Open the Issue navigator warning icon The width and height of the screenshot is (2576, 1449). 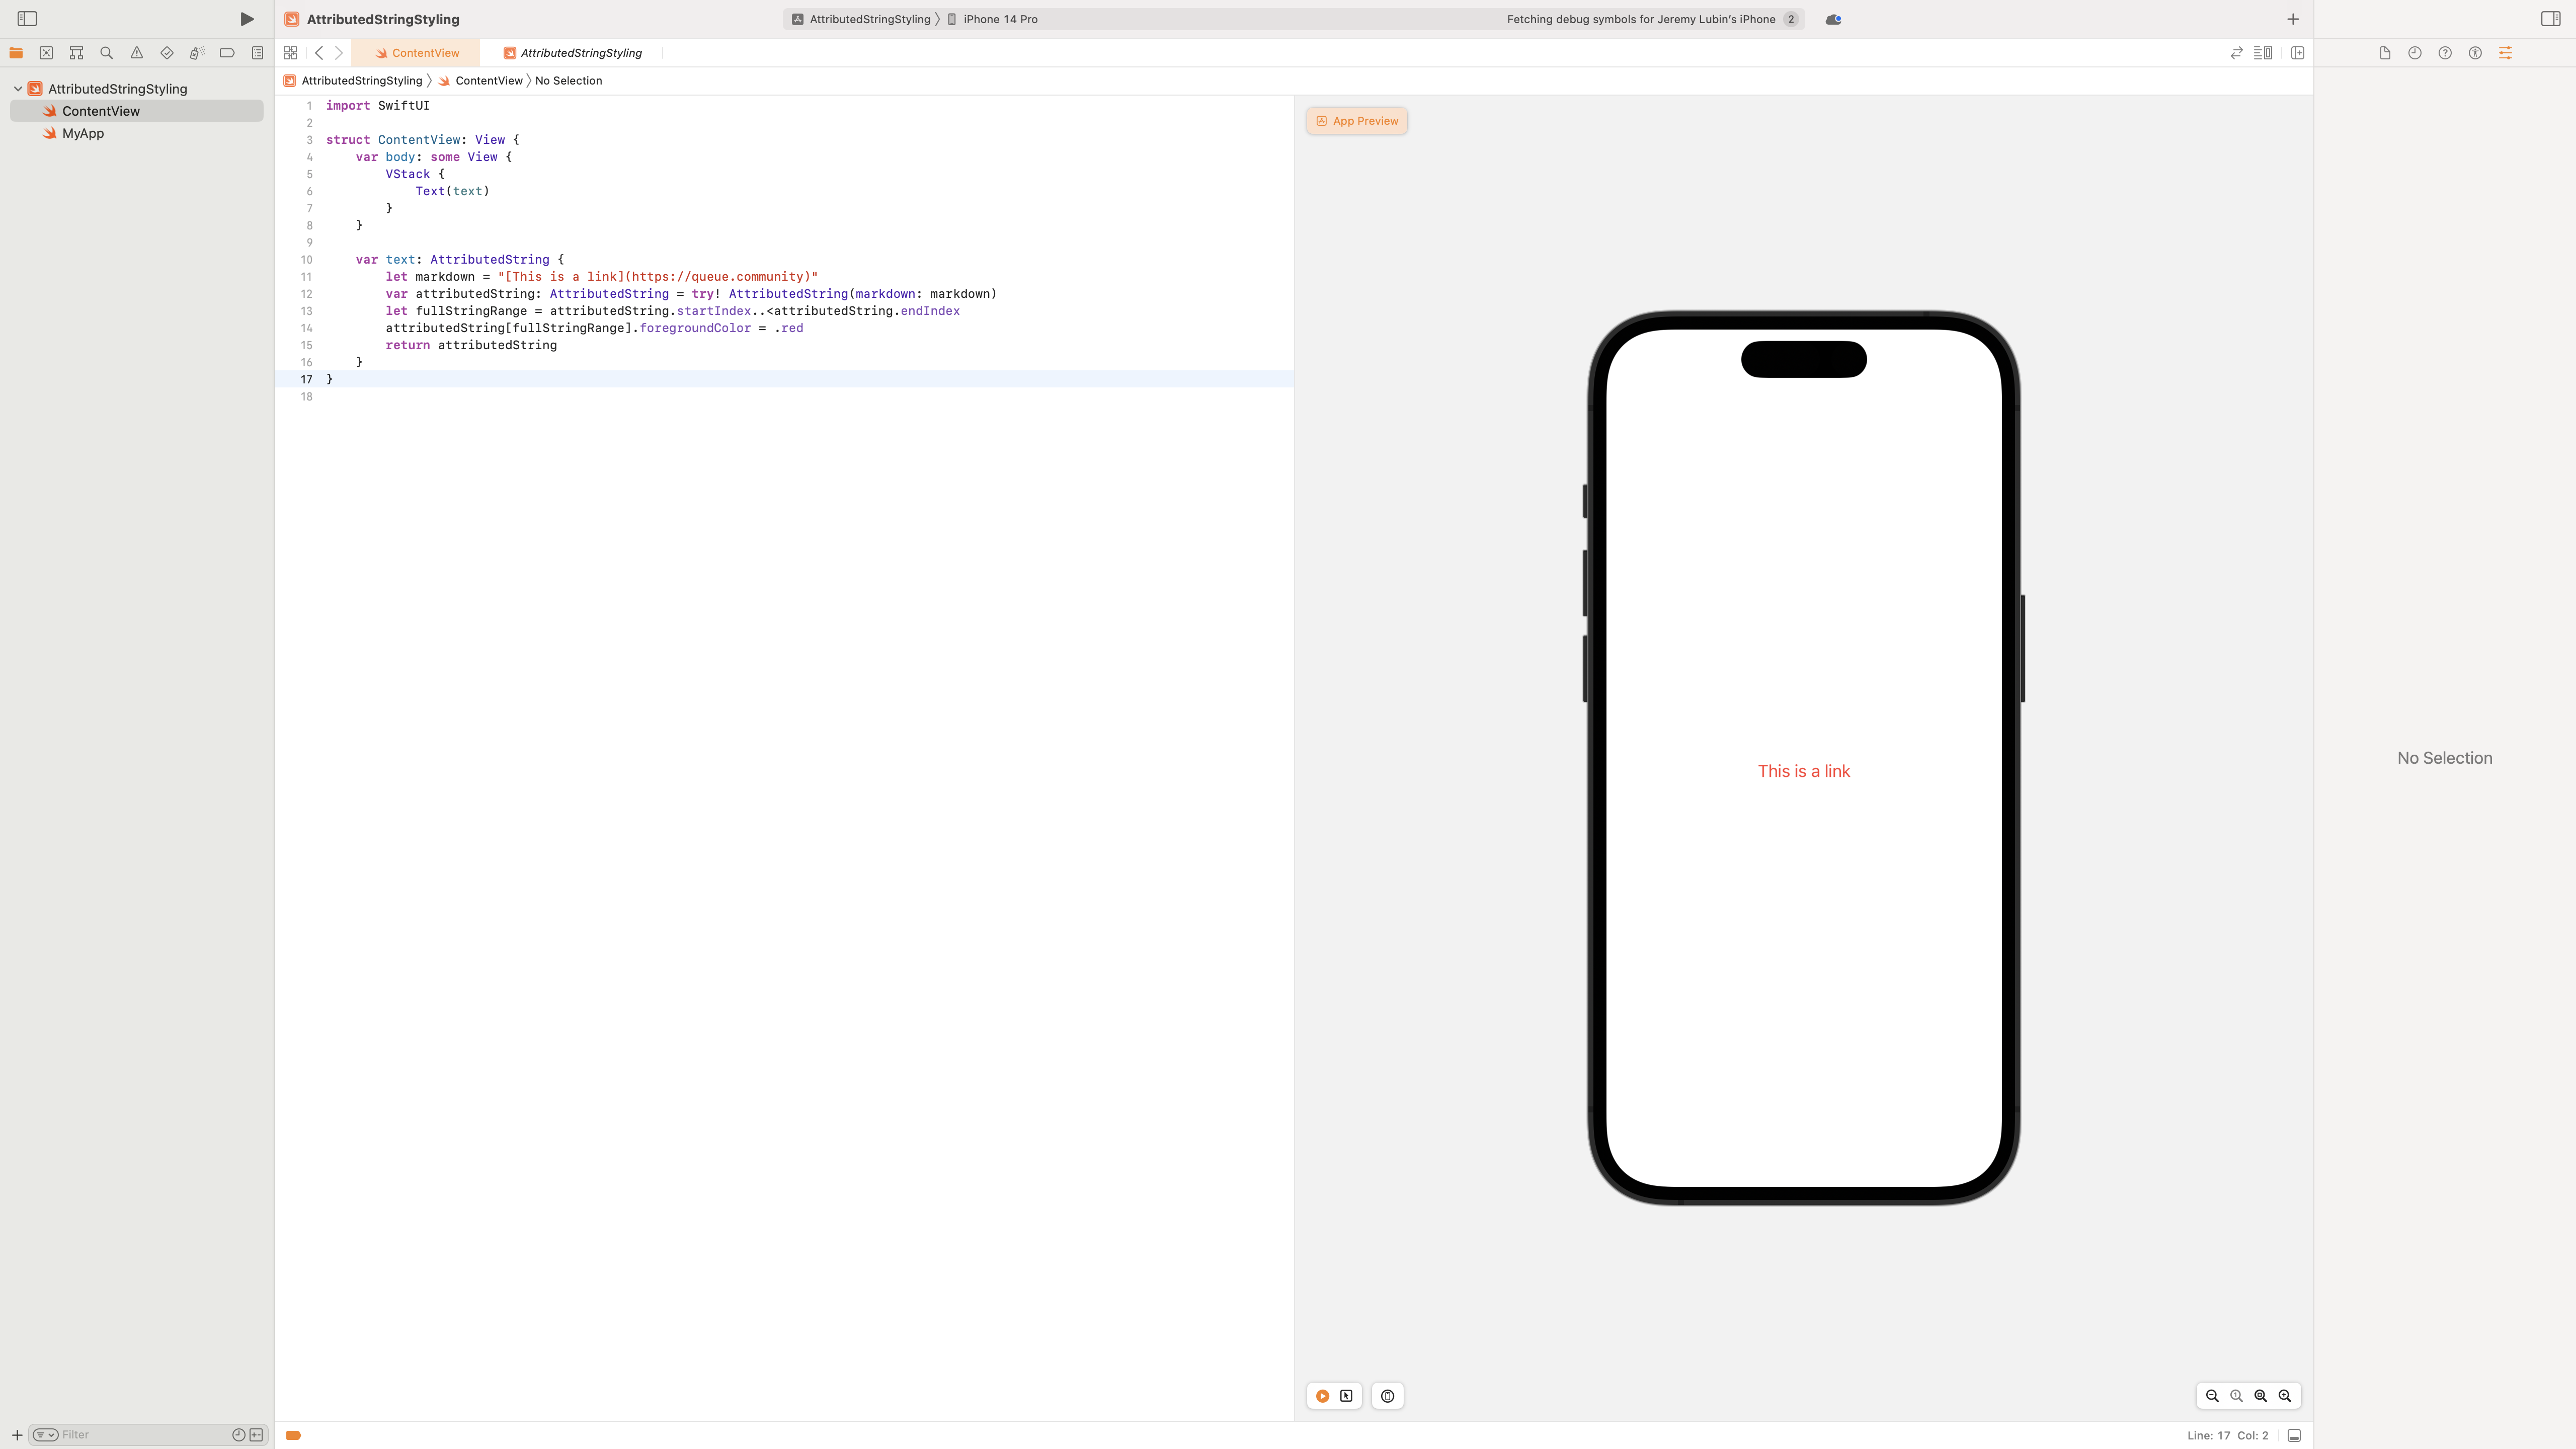[x=137, y=53]
